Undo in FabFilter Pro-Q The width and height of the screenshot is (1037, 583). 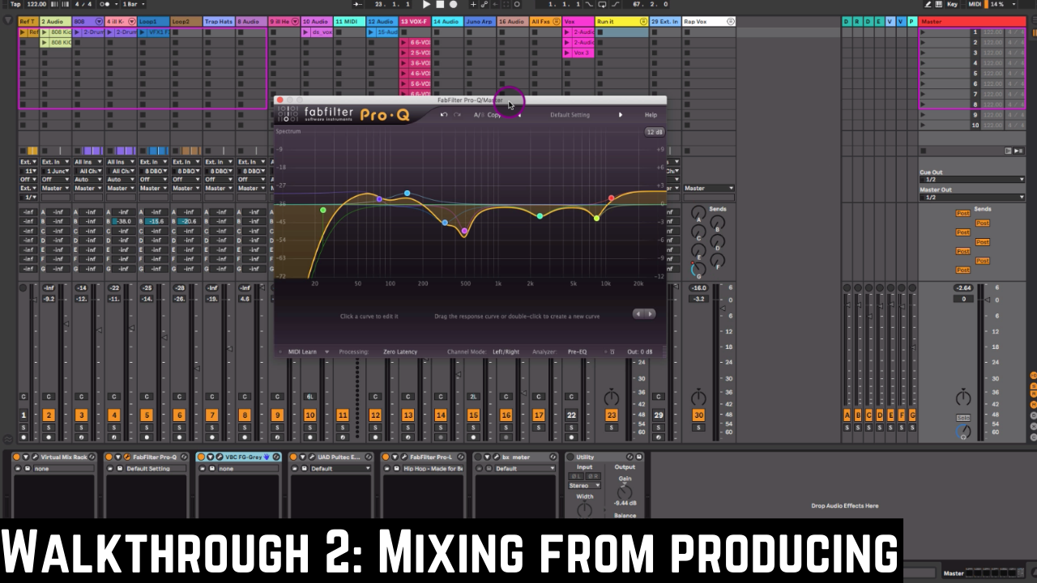444,115
